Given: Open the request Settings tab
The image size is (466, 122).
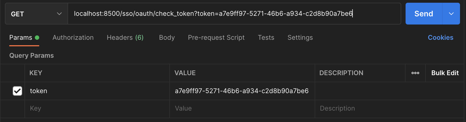Looking at the screenshot, I should 300,38.
